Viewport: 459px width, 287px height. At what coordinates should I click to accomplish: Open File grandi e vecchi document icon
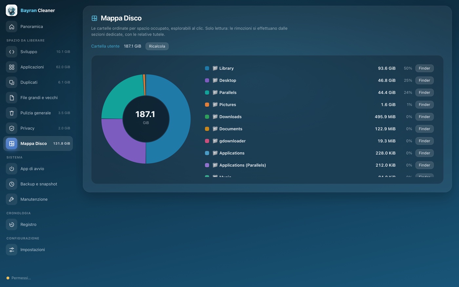(x=11, y=98)
